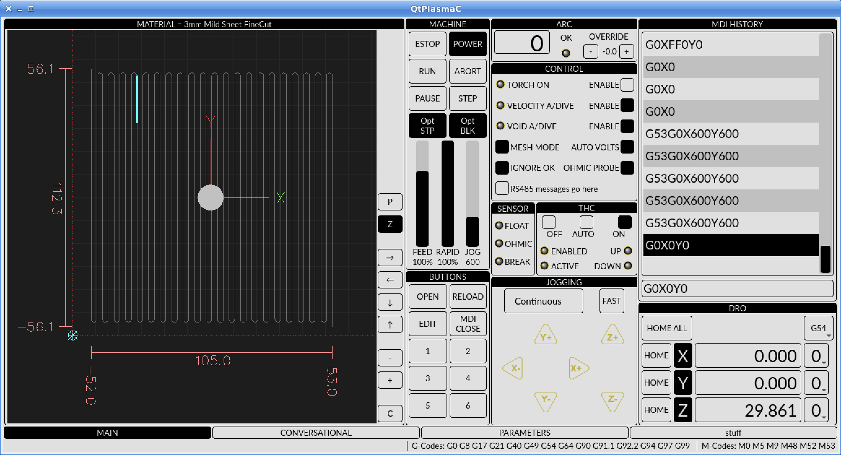841x455 pixels.
Task: Toggle the RS485 messages checkbox
Action: (502, 188)
